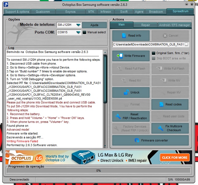
Task: Switch to the Support & options tab
Action: pos(17,12)
